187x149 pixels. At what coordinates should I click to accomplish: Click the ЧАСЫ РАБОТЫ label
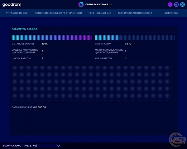coord(103,58)
